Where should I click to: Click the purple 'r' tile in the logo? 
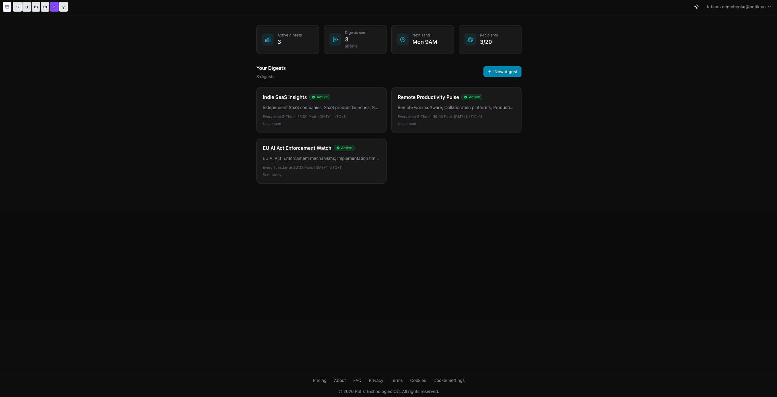(54, 6)
